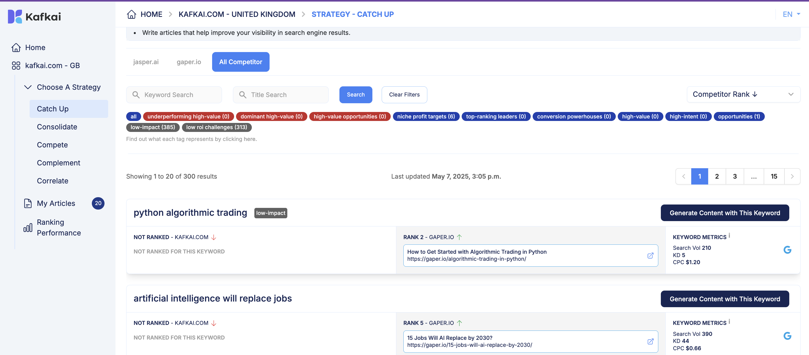Click KAFKAI.COM - UNITED KINGDOM breadcrumb

click(x=237, y=14)
